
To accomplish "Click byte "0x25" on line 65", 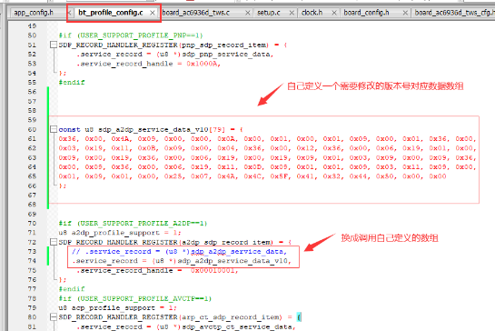I will click(173, 176).
